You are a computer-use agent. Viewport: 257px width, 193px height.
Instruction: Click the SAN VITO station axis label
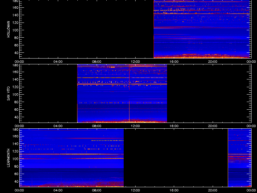pos(9,94)
